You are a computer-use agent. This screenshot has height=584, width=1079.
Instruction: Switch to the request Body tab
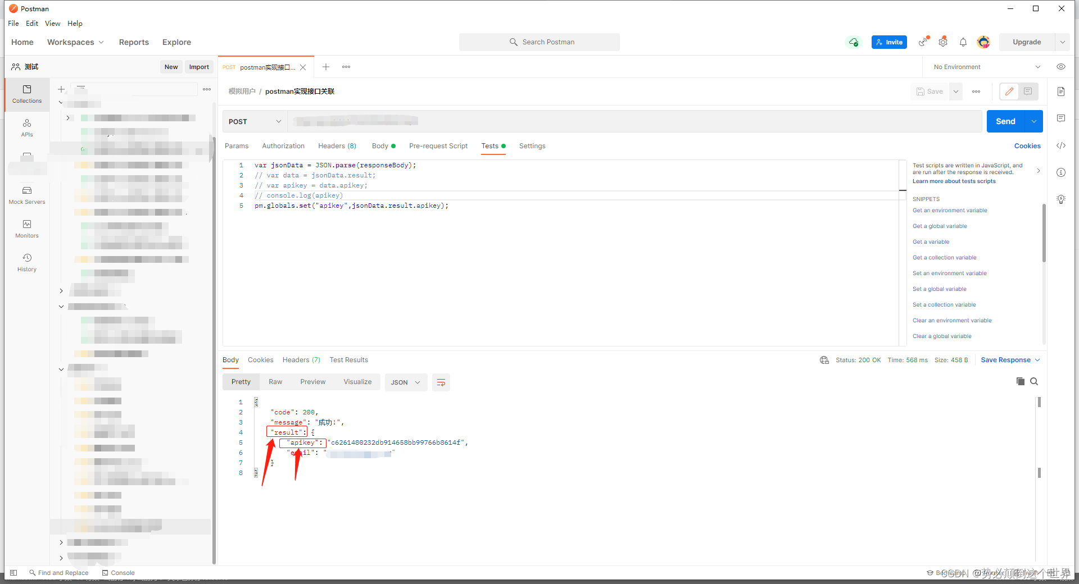tap(383, 146)
